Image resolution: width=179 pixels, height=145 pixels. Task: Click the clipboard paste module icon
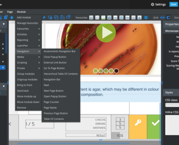point(62,17)
